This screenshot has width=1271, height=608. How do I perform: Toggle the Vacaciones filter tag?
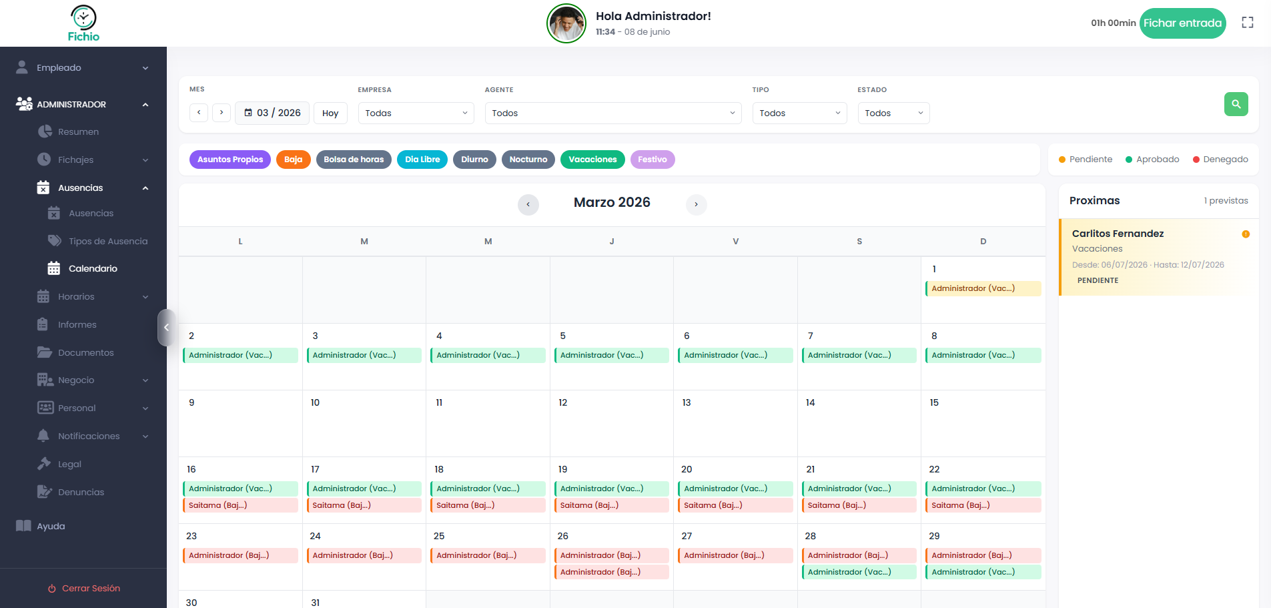[x=592, y=160]
